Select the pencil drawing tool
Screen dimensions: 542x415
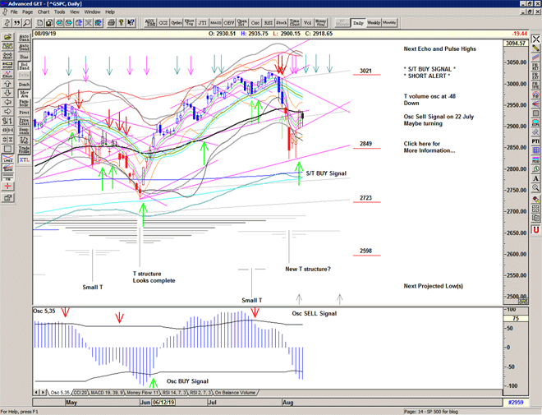click(x=535, y=48)
